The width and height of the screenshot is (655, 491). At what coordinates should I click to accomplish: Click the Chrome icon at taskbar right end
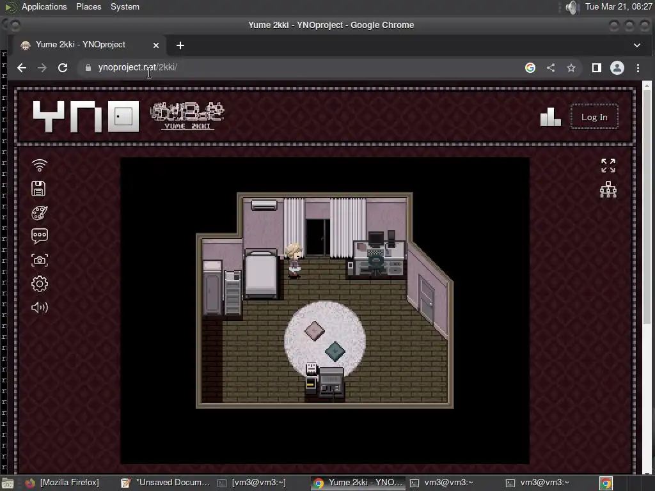[x=606, y=483]
